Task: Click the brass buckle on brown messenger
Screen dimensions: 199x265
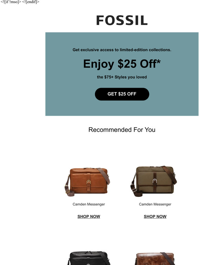Action: 89,182
